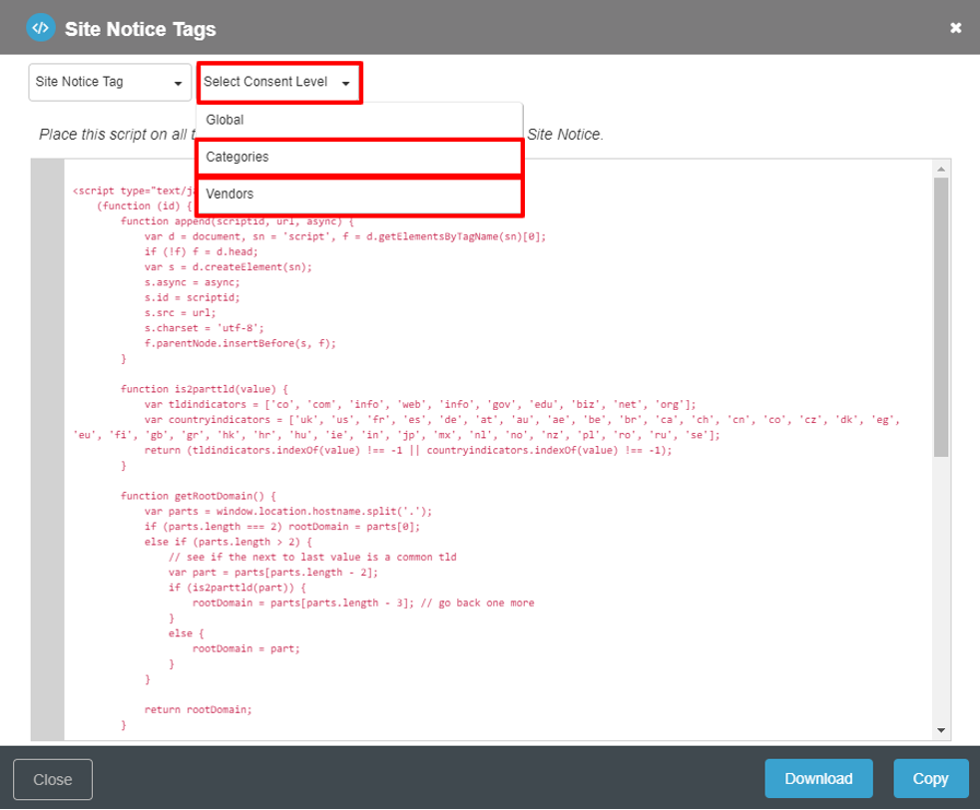Viewport: 980px width, 810px height.
Task: Close the dialog with the X icon
Action: (x=955, y=28)
